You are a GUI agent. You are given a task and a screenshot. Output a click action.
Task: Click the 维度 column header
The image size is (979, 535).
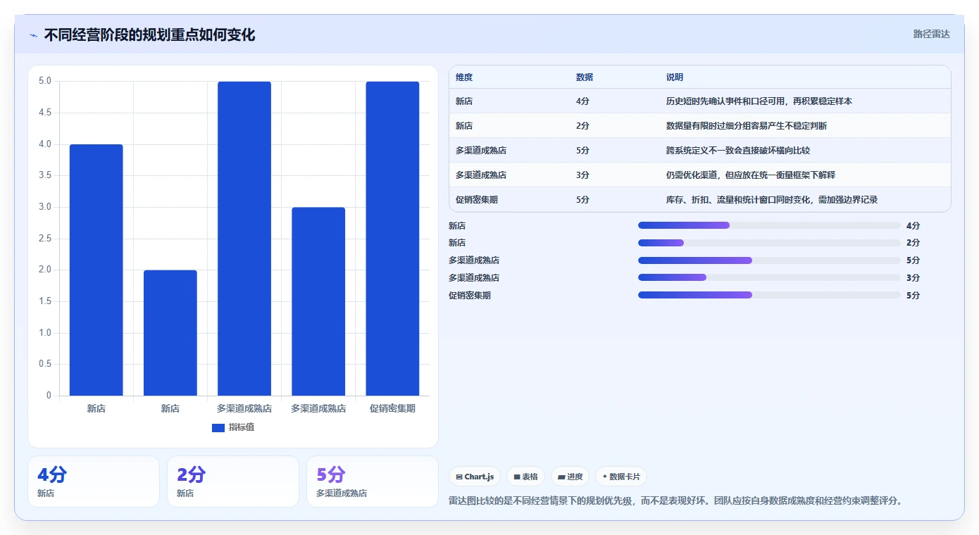click(464, 77)
